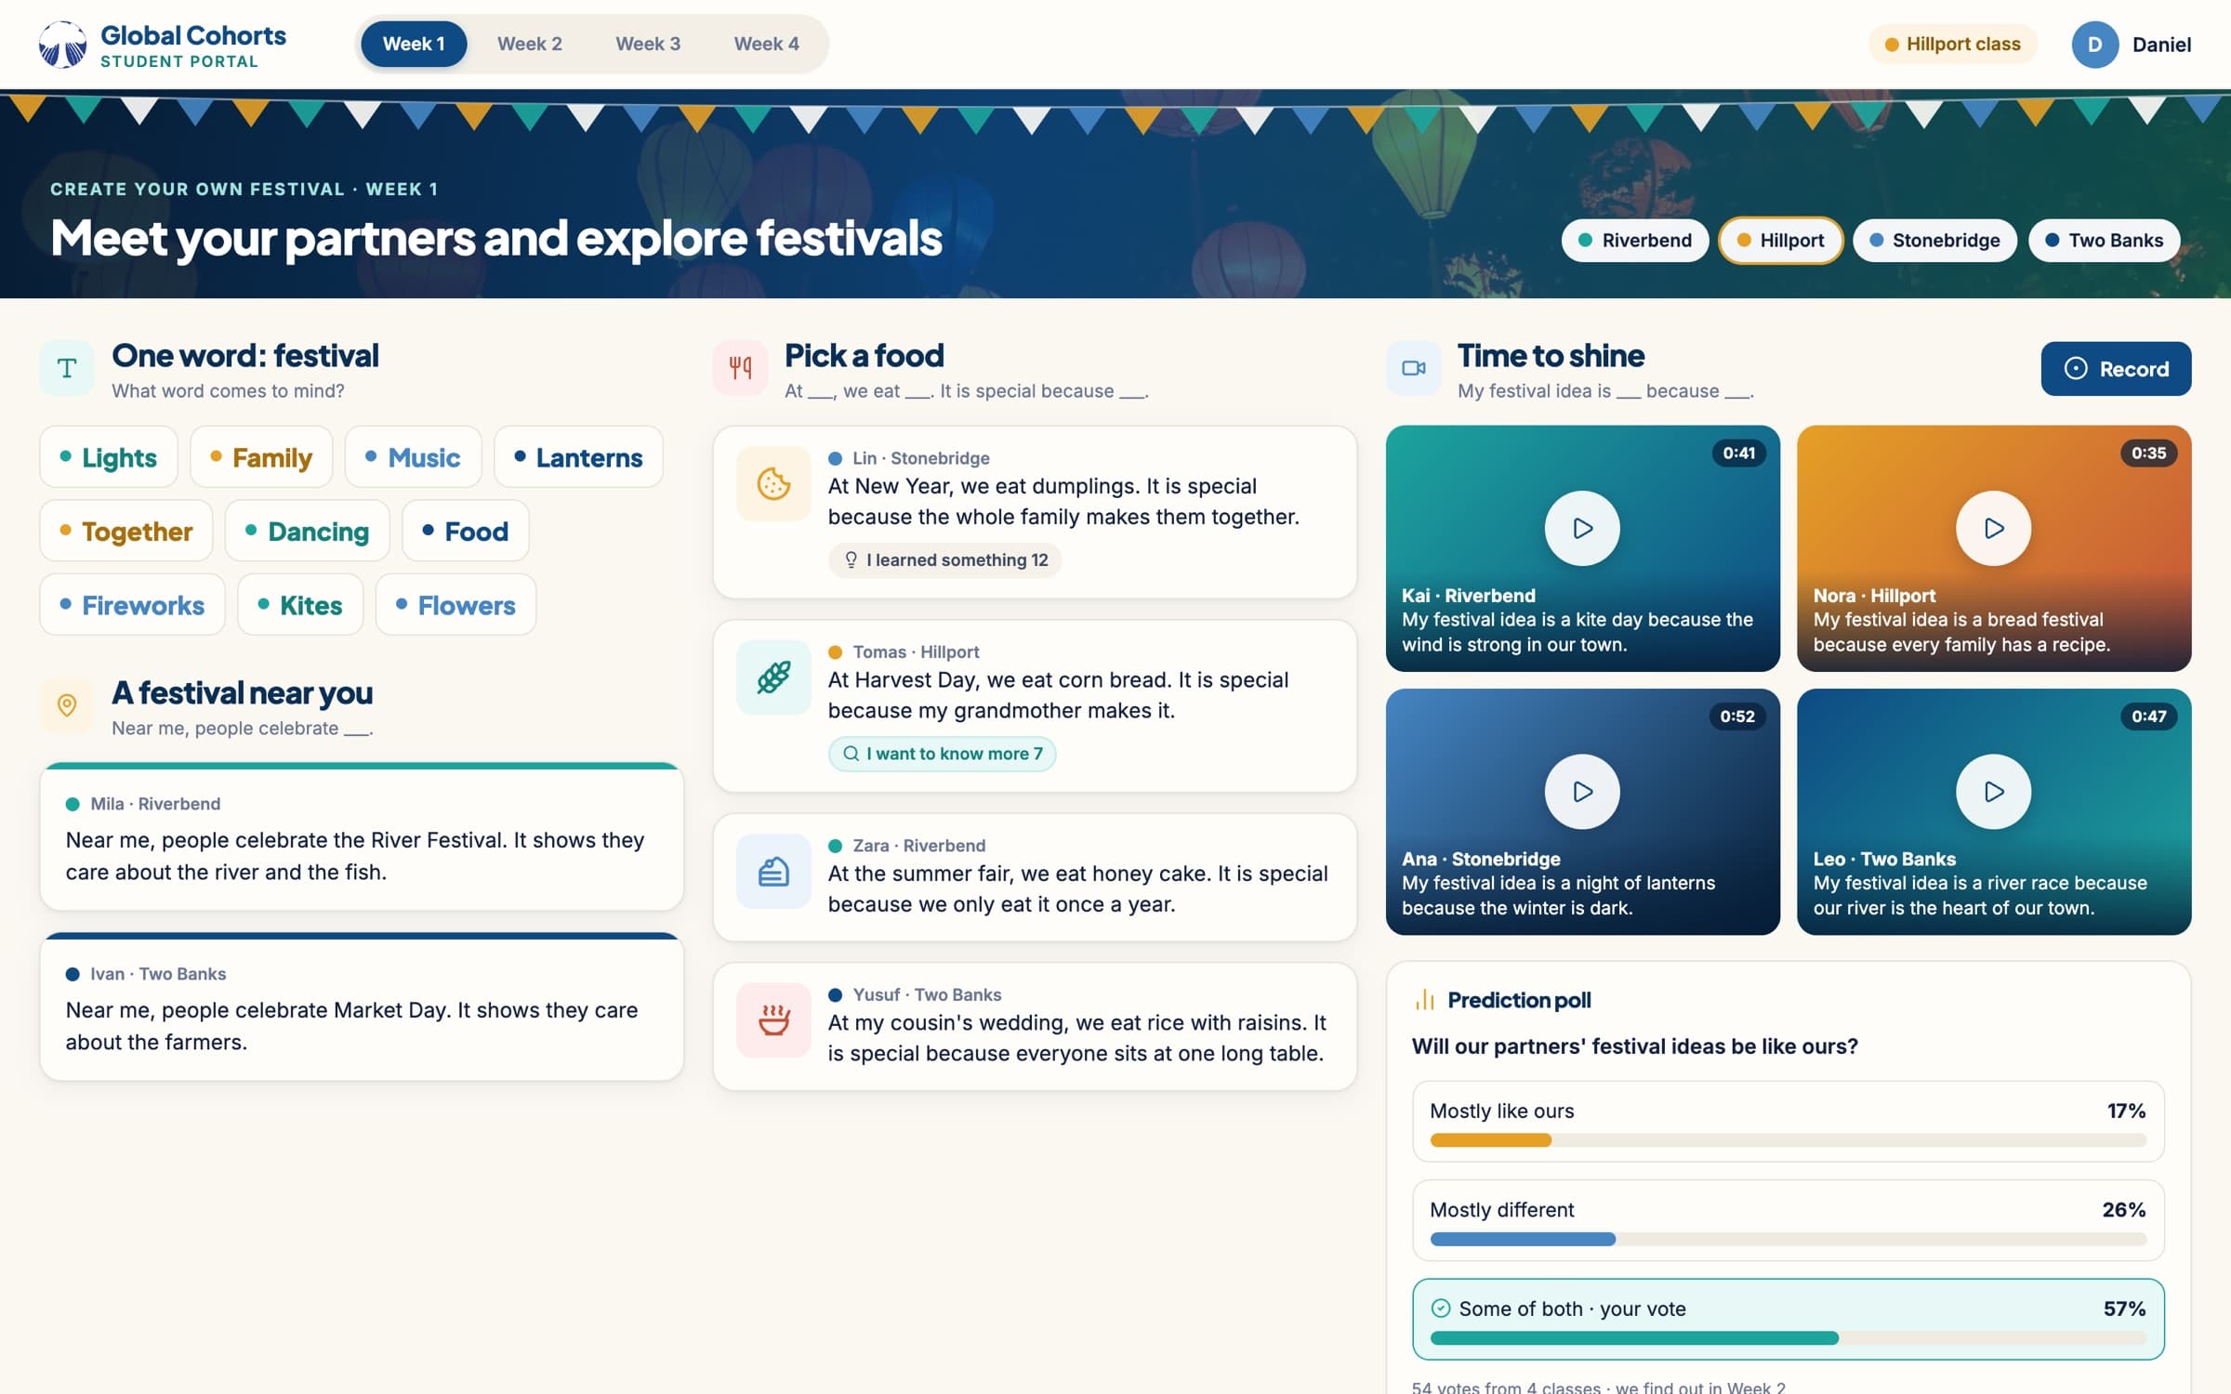The image size is (2231, 1394).
Task: Open Mila's River Festival card
Action: [362, 837]
